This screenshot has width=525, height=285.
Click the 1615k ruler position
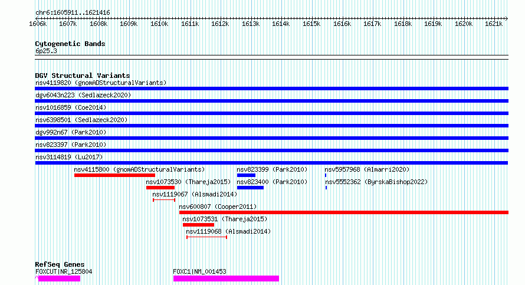(x=311, y=24)
